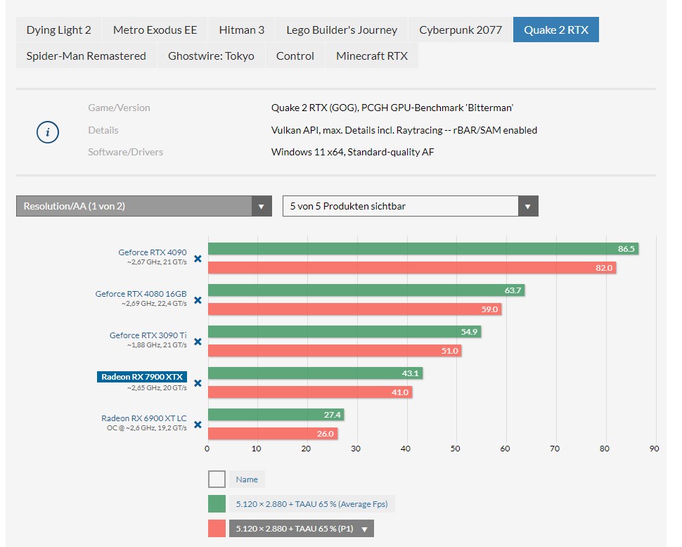Image resolution: width=682 pixels, height=547 pixels.
Task: Click the RX 7900 XTX red 41.0 bar
Action: [310, 392]
